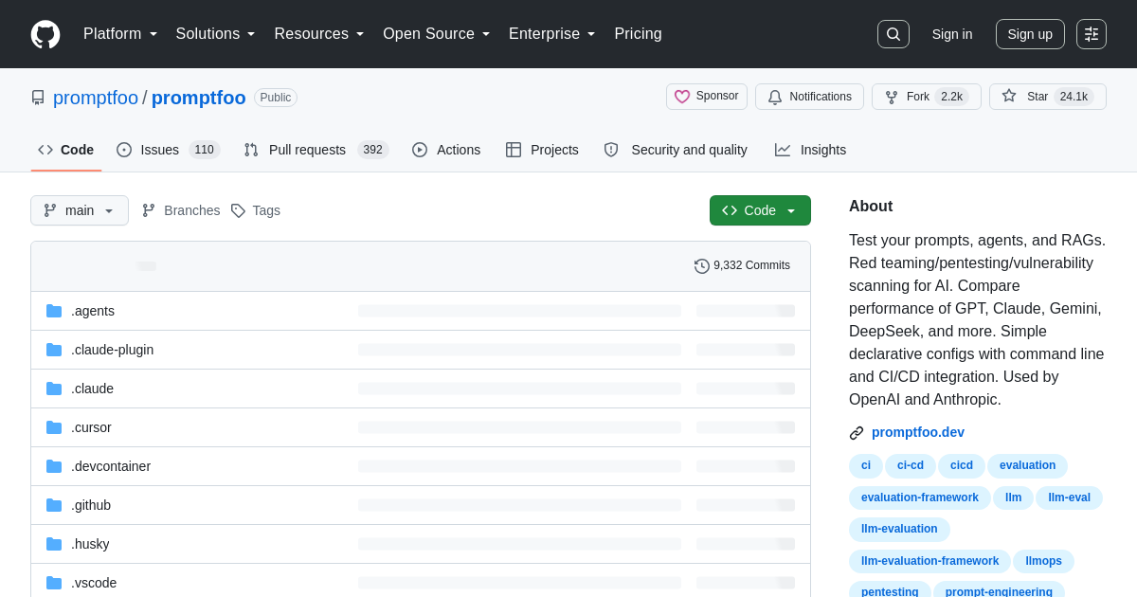
Task: Click the Fork icon
Action: pos(892,97)
